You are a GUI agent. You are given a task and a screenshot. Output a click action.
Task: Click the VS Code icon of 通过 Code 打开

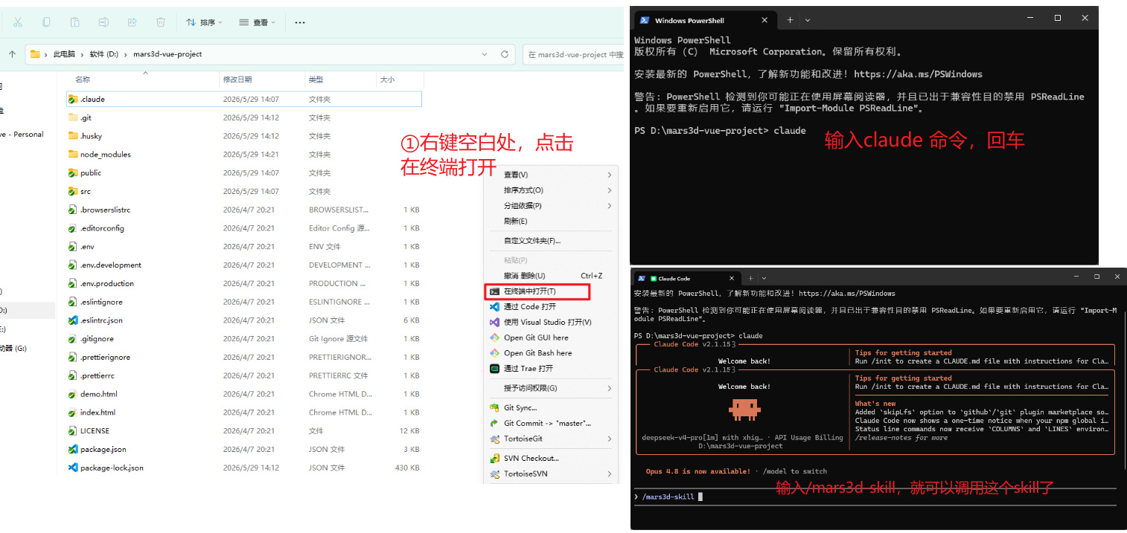[494, 306]
